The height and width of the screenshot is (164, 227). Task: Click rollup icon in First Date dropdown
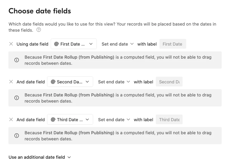coord(56,44)
